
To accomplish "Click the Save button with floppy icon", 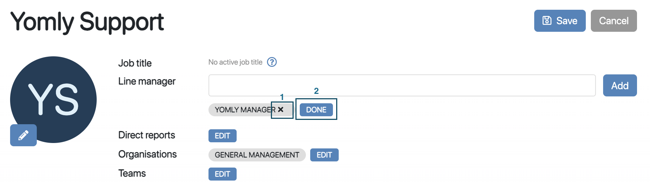I will [x=559, y=21].
